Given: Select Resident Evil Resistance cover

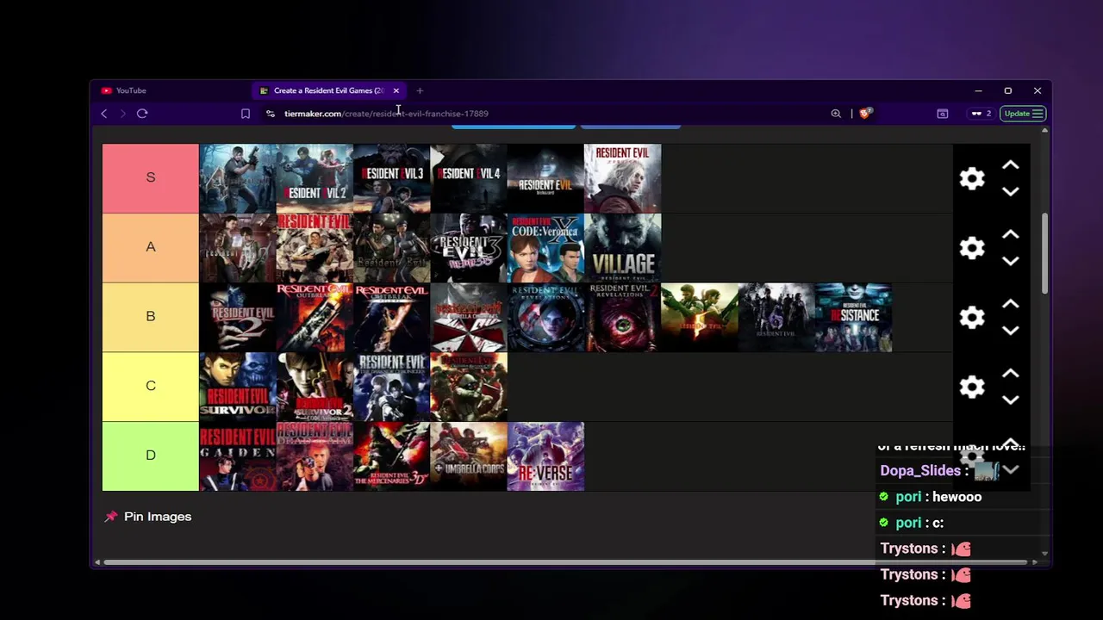Looking at the screenshot, I should [x=854, y=318].
